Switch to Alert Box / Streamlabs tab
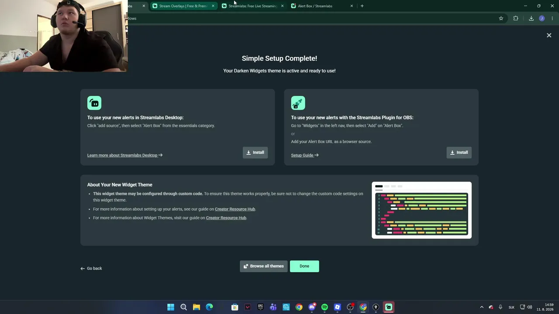This screenshot has width=559, height=314. click(321, 6)
